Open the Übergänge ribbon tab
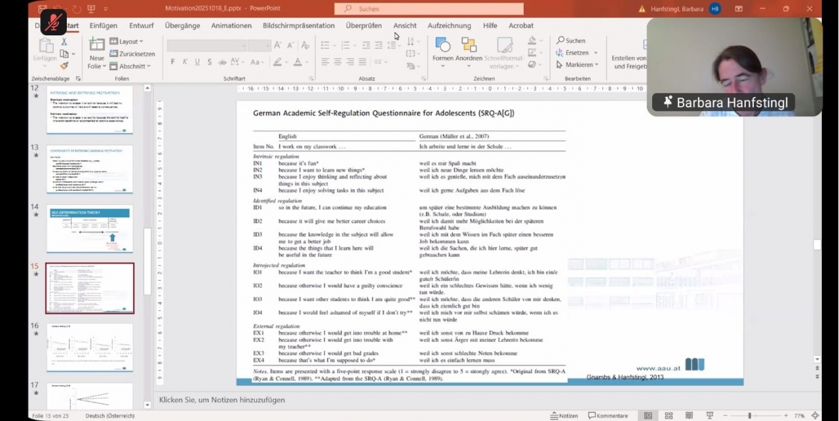 [182, 26]
